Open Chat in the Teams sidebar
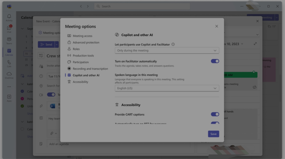 tap(9, 29)
